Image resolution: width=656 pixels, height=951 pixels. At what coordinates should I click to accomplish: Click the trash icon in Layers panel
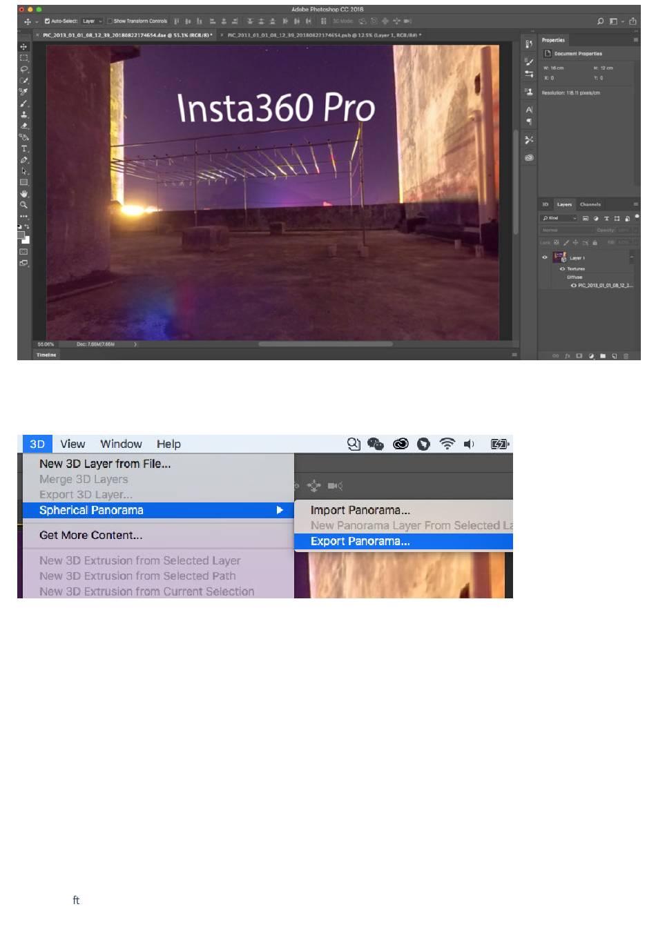coord(626,356)
